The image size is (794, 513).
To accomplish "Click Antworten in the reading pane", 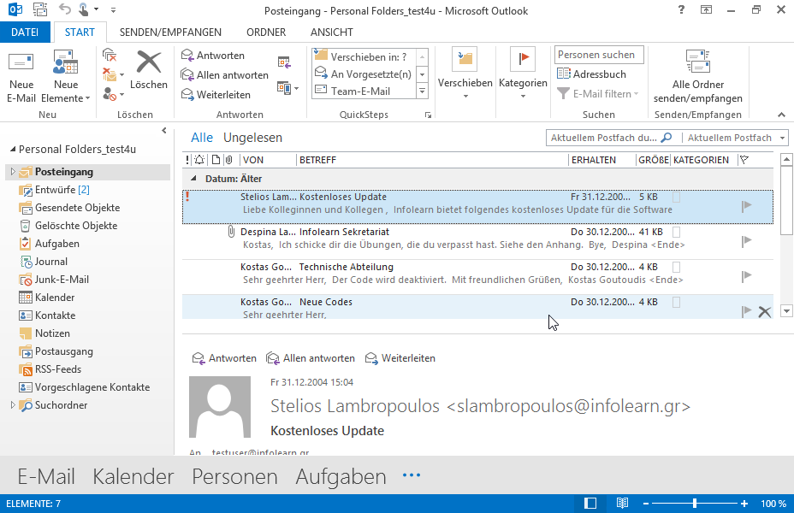I will pyautogui.click(x=224, y=358).
